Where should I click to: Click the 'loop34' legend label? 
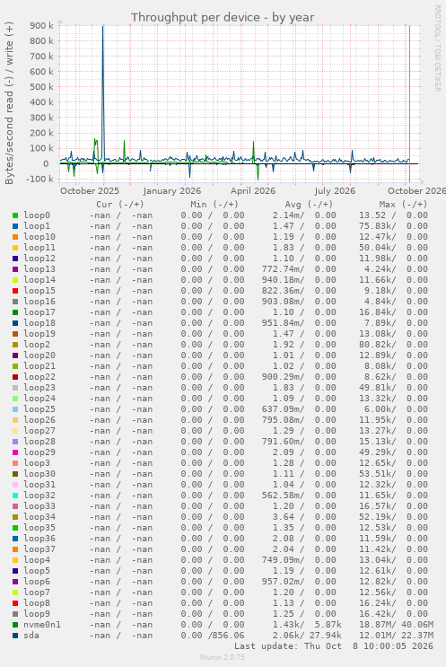click(x=39, y=517)
